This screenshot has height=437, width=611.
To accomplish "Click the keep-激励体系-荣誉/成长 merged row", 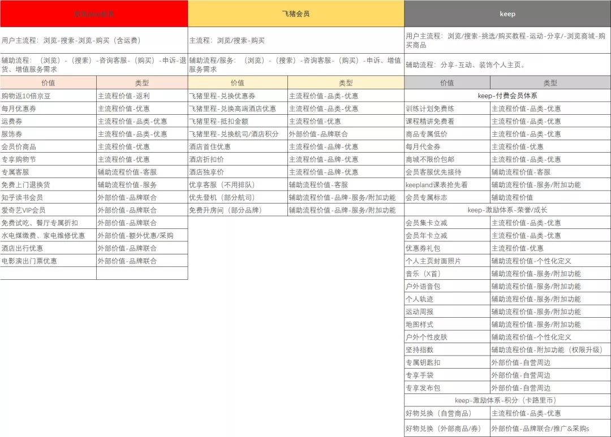I will tap(507, 210).
